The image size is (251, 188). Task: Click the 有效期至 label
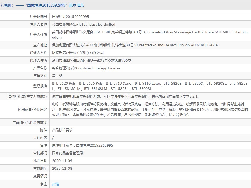pyautogui.click(x=40, y=168)
